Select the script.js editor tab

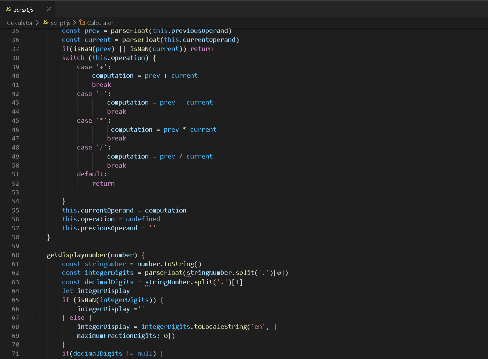point(28,9)
